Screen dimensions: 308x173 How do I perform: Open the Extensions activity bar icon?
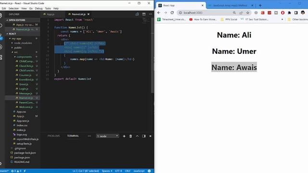click(x=1, y=57)
